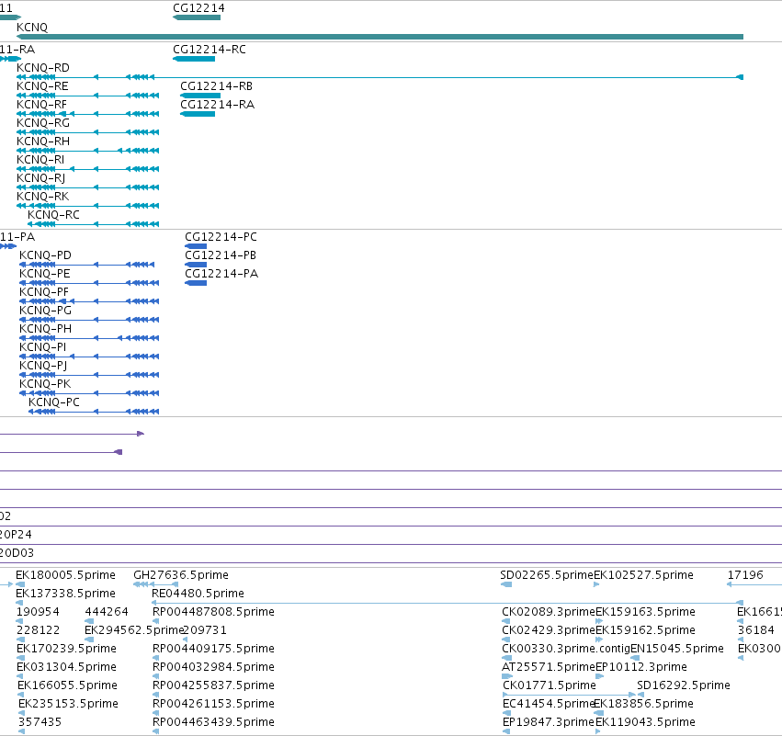Select EST EK294562.5prime

pyautogui.click(x=133, y=630)
